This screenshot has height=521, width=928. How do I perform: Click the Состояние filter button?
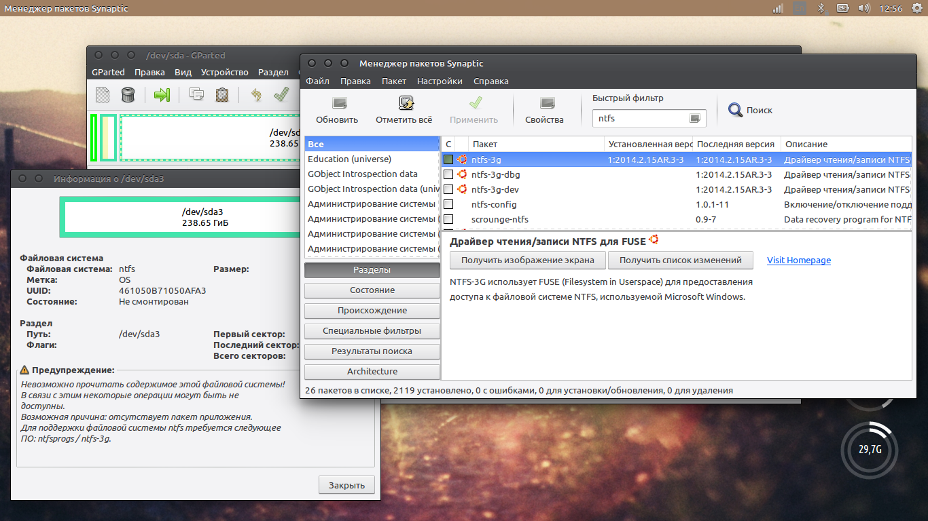(x=372, y=290)
